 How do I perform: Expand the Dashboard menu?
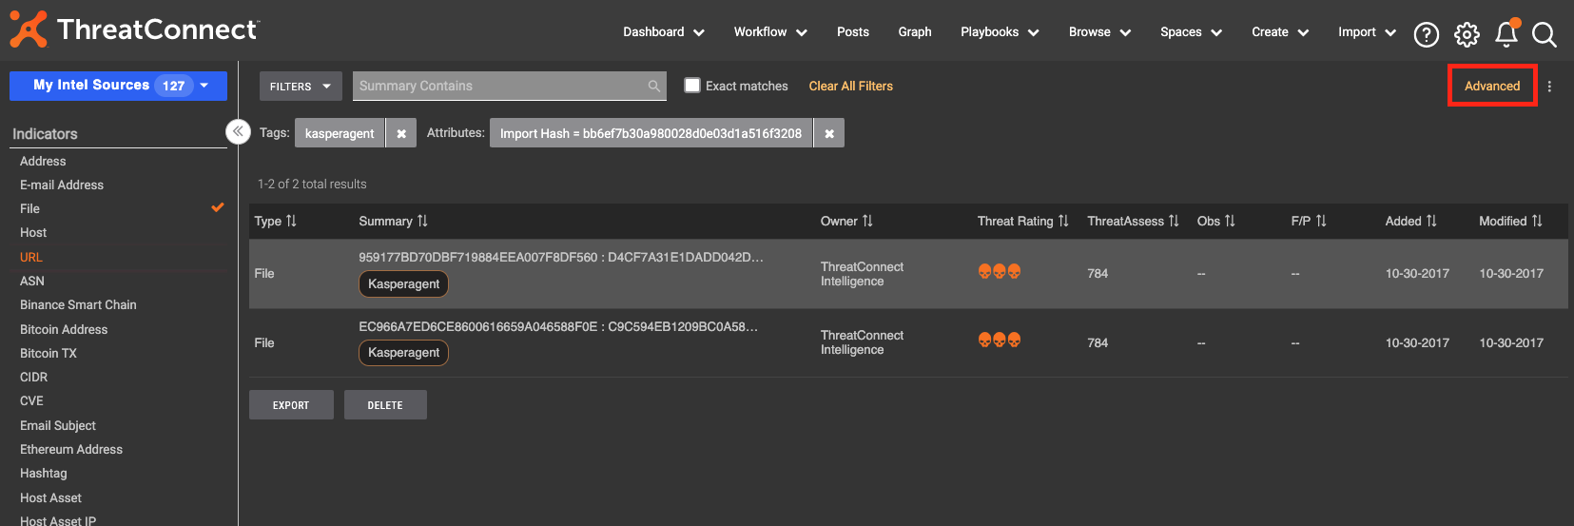click(664, 31)
